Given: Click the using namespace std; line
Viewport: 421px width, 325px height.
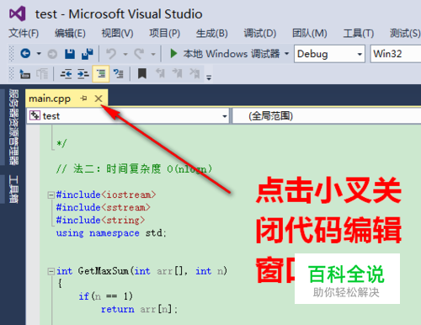Looking at the screenshot, I should coord(111,233).
